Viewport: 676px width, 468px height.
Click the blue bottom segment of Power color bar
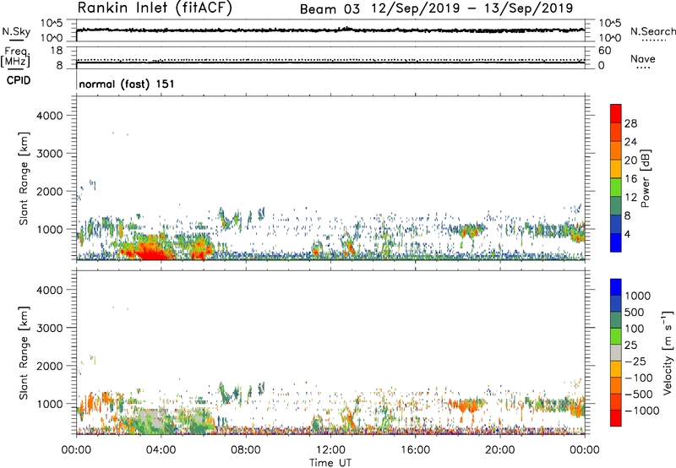tap(616, 242)
